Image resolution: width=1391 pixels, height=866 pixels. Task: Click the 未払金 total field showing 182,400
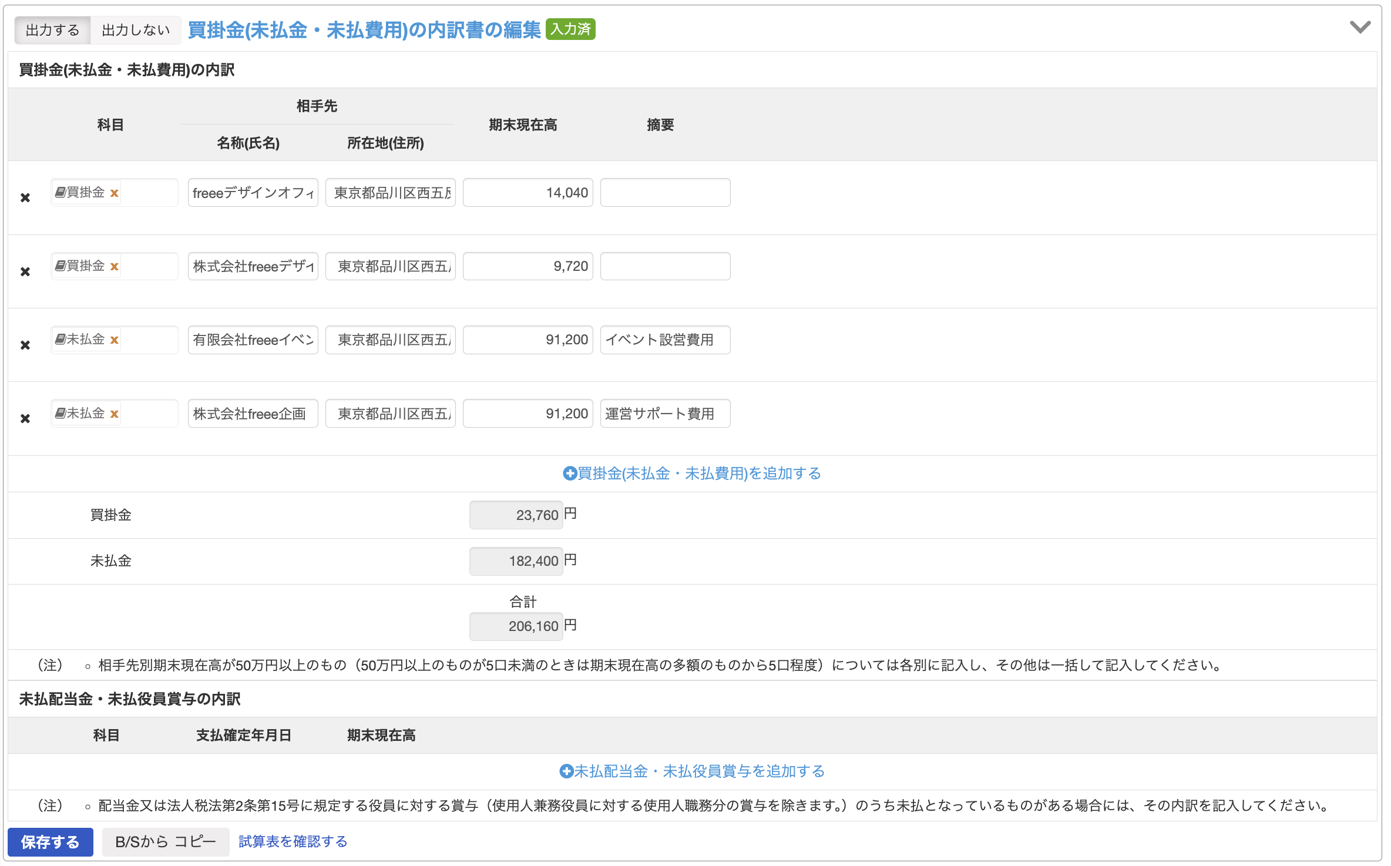tap(516, 561)
